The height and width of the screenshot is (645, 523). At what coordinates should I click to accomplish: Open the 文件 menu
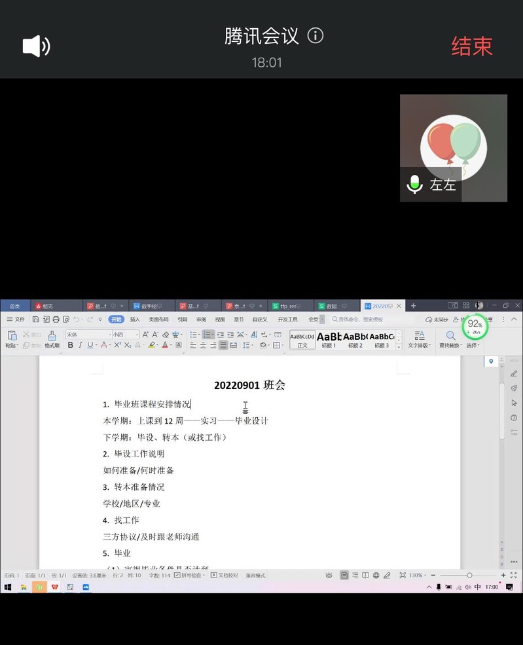16,319
